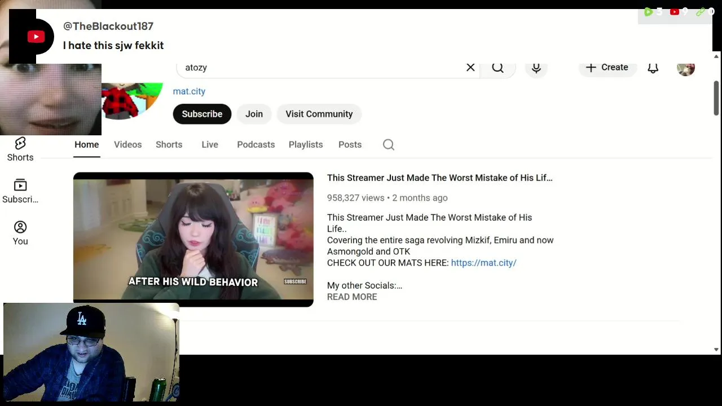Clear the search box with the X icon
Screen dimensions: 722x406
coord(470,68)
